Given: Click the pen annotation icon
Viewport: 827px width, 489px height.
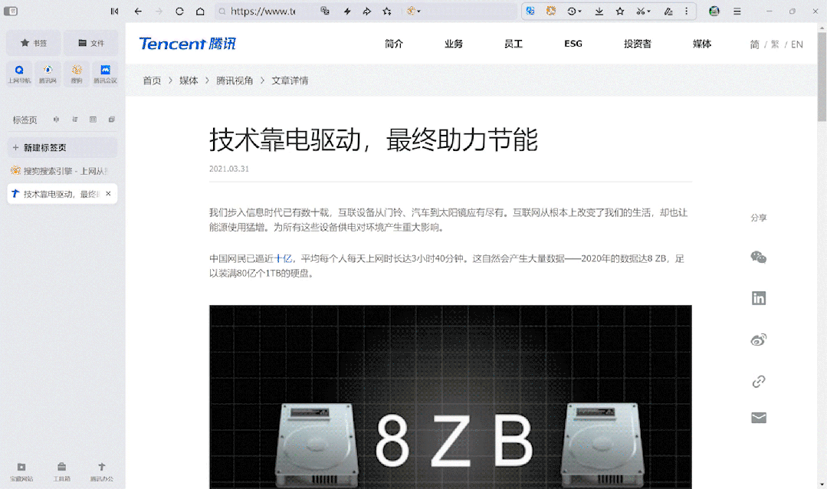Looking at the screenshot, I should point(668,11).
